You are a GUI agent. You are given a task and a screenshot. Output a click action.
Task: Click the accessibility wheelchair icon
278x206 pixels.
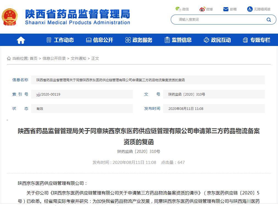pyautogui.click(x=250, y=9)
